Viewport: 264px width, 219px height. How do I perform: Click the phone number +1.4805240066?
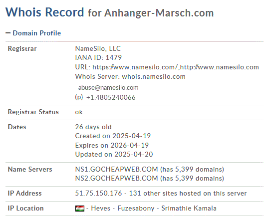click(x=111, y=97)
